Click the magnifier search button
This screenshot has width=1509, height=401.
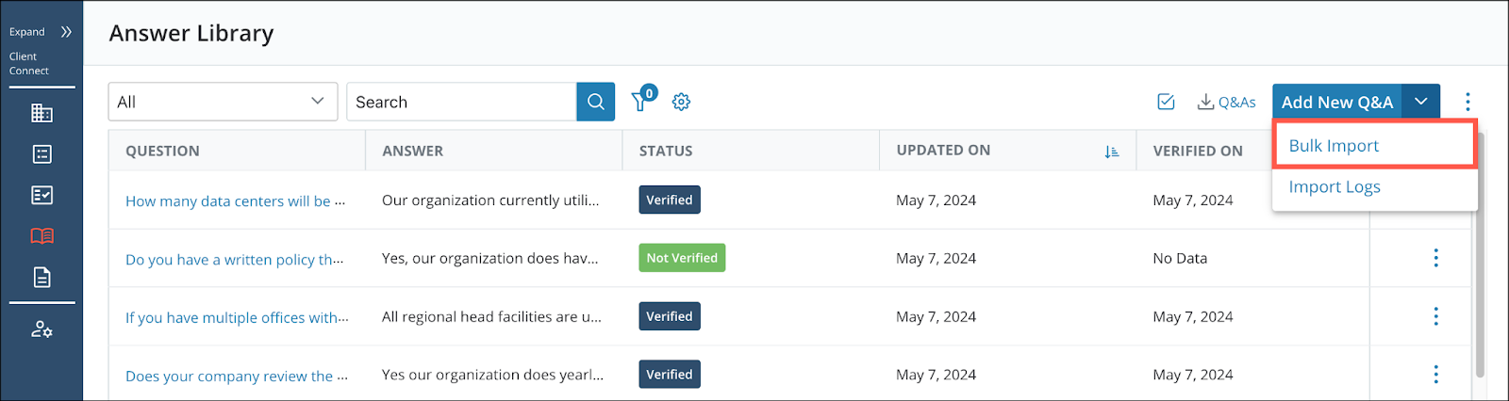(595, 102)
